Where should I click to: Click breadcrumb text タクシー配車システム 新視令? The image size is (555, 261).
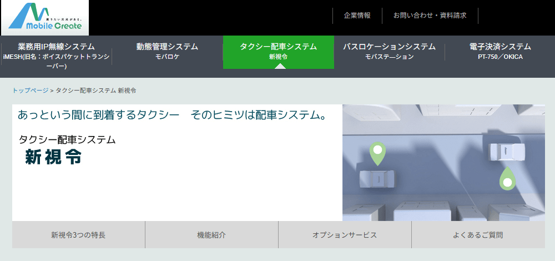coord(95,91)
